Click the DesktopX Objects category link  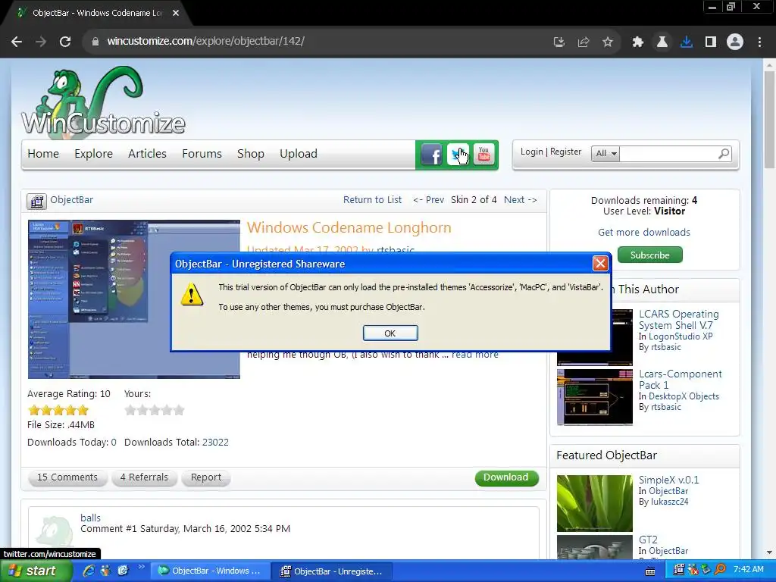[684, 396]
